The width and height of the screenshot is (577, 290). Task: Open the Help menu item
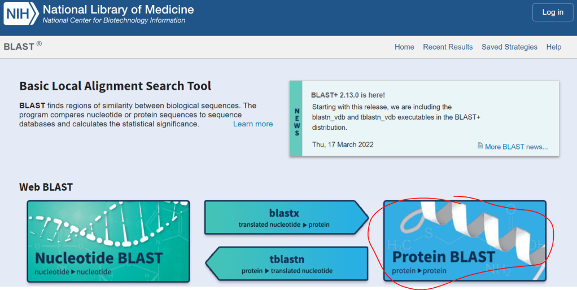tap(553, 47)
